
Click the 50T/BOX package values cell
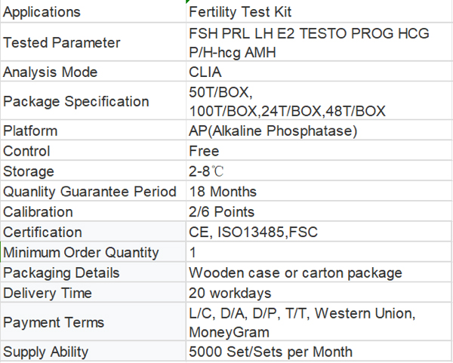pos(287,102)
